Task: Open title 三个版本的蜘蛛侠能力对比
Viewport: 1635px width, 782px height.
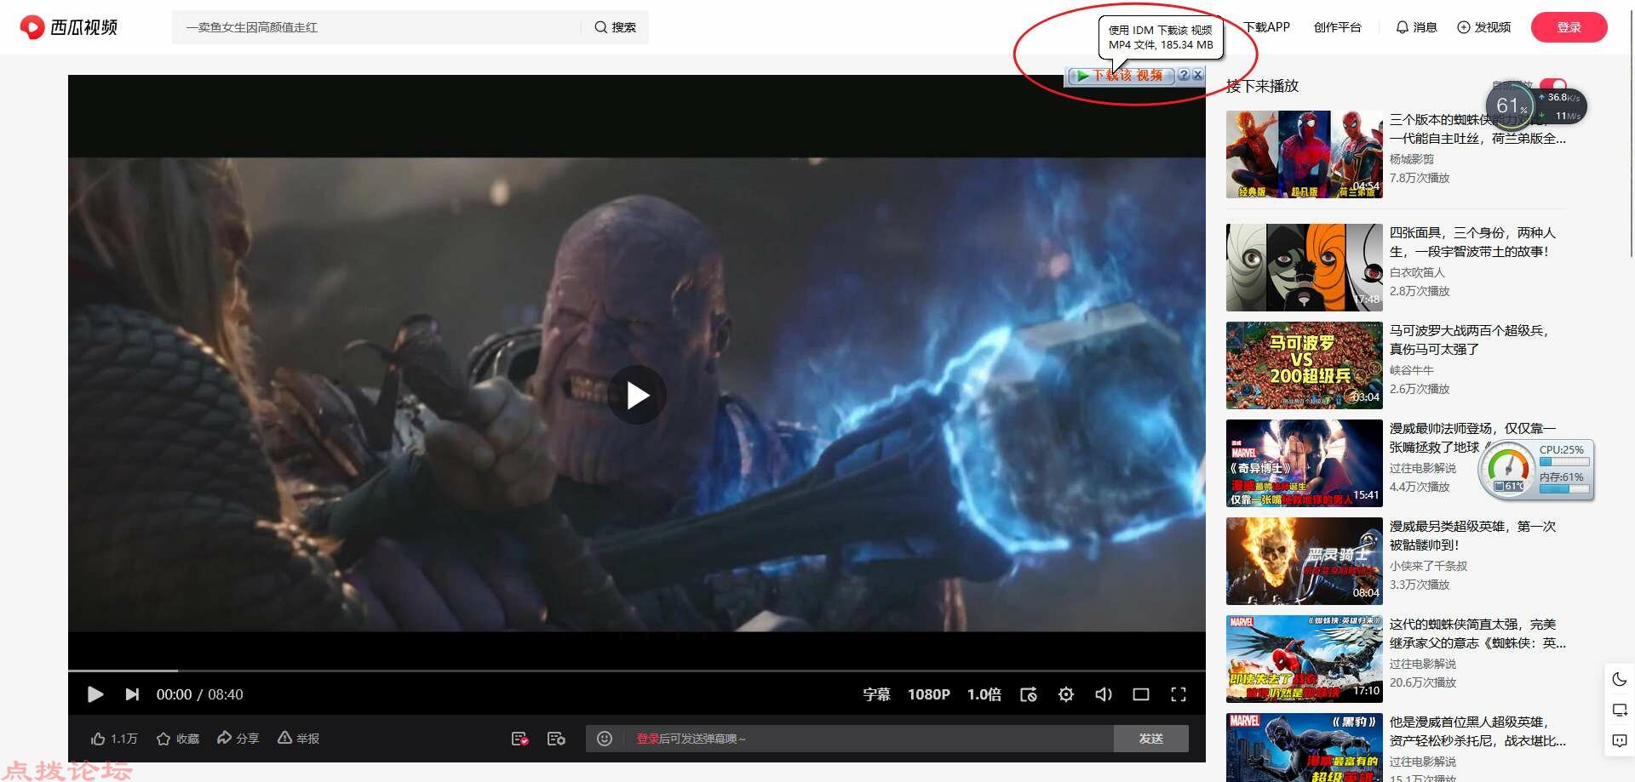Action: (1477, 128)
